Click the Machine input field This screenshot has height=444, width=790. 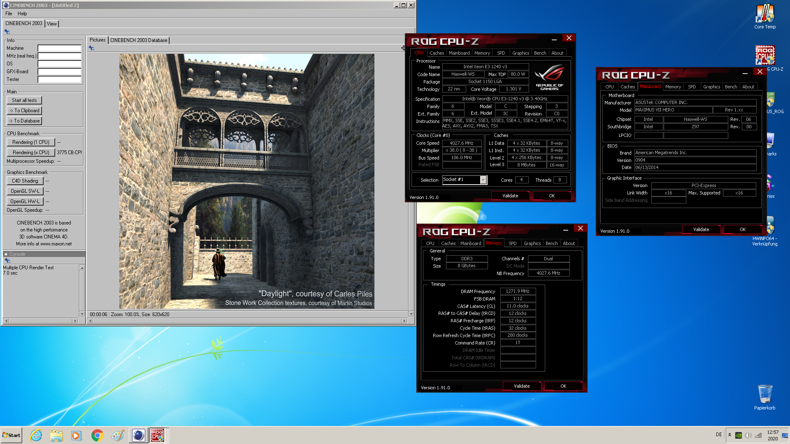(x=60, y=48)
